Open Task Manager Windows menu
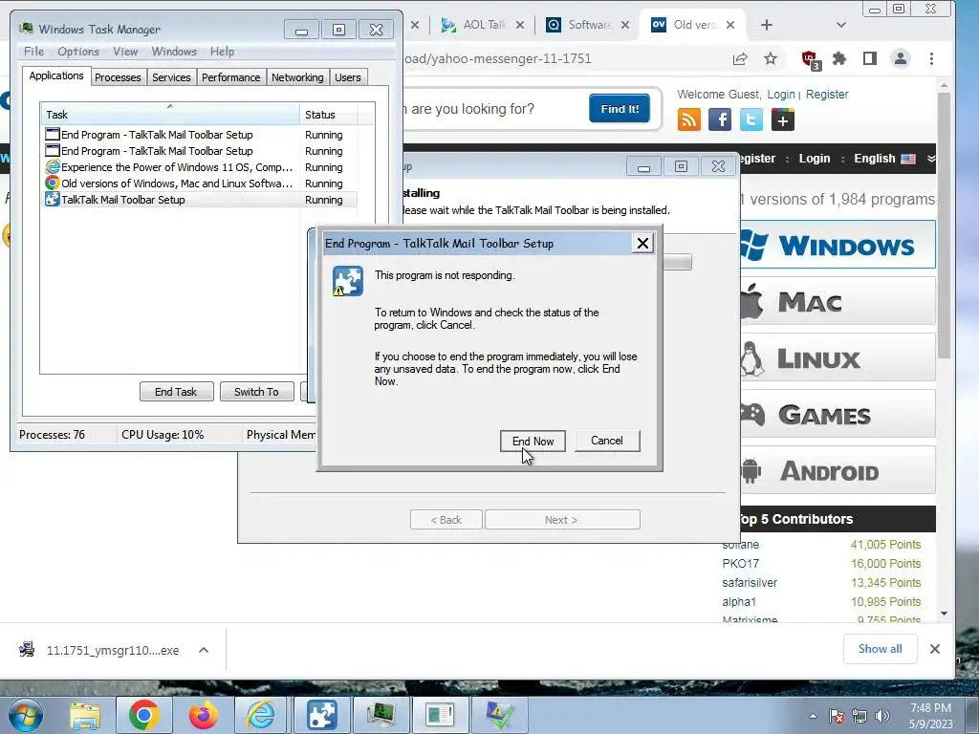The image size is (979, 734). tap(174, 52)
